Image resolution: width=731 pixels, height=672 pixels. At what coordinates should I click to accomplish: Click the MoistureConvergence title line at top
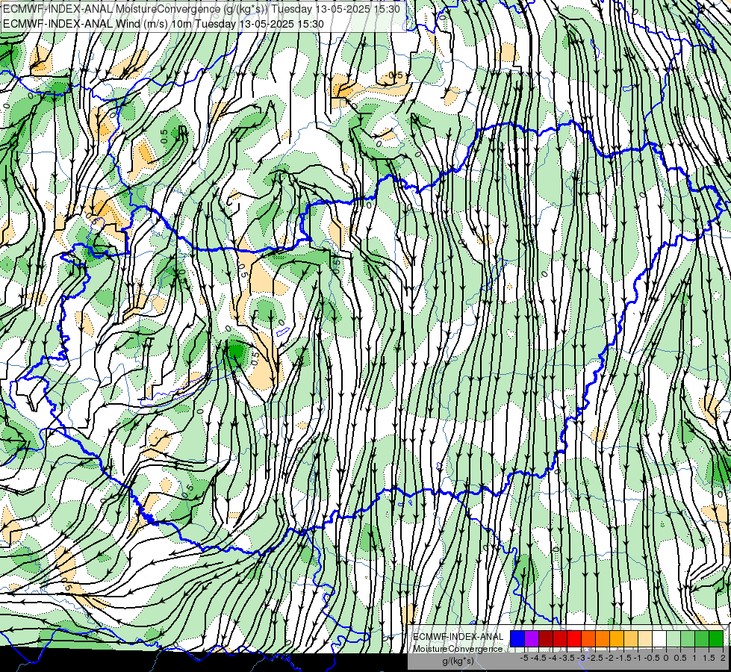(x=202, y=9)
